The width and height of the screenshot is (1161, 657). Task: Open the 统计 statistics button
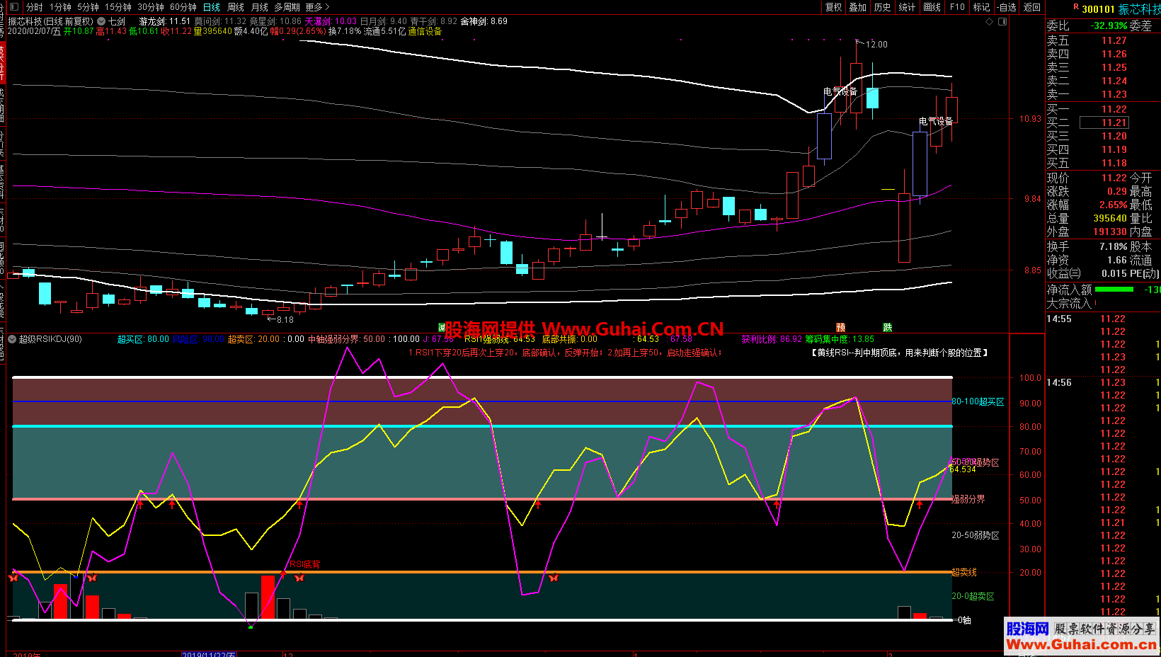coord(907,7)
